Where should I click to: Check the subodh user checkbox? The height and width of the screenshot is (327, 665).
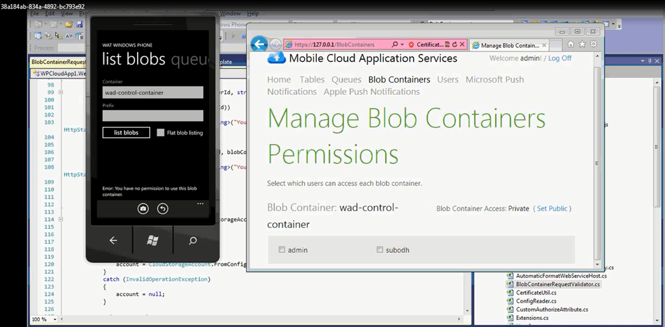[379, 250]
